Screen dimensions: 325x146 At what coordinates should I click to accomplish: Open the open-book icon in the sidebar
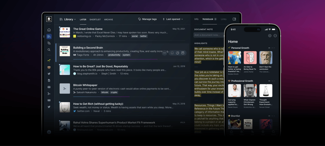[49, 100]
